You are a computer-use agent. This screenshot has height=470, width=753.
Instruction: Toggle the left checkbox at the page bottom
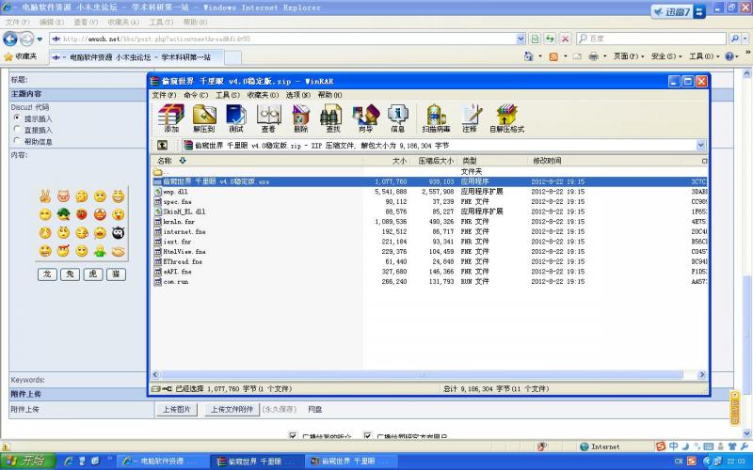293,435
